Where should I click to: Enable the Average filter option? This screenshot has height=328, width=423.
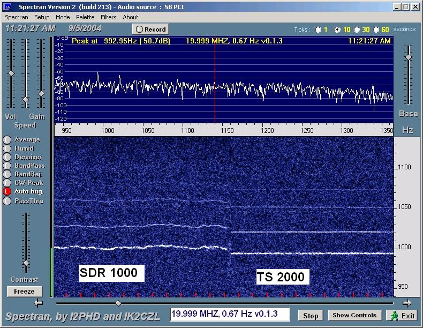7,140
